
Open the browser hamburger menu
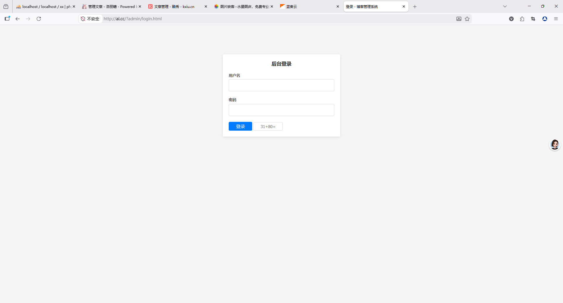556,19
